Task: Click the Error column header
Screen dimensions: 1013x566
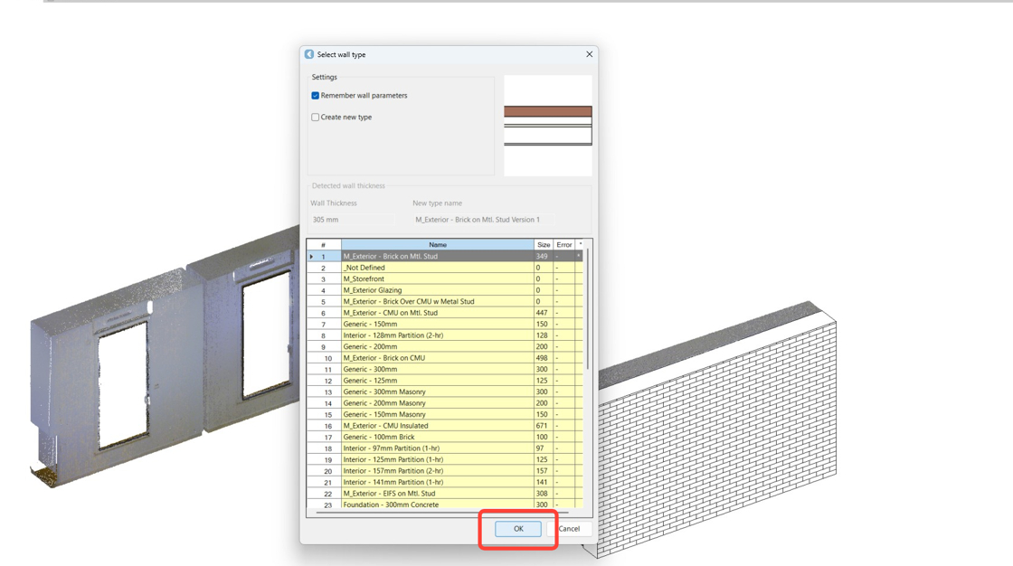Action: point(563,245)
